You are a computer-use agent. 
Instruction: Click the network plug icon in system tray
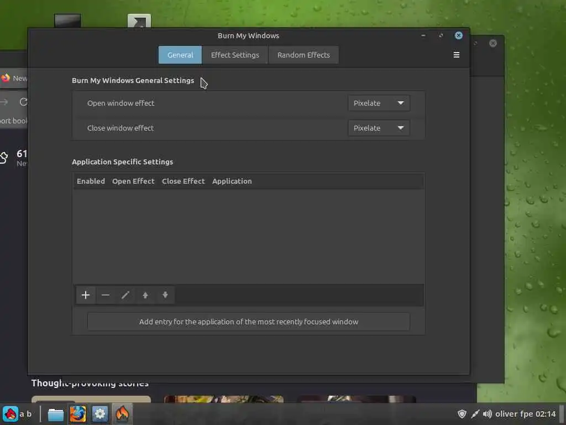[475, 414]
